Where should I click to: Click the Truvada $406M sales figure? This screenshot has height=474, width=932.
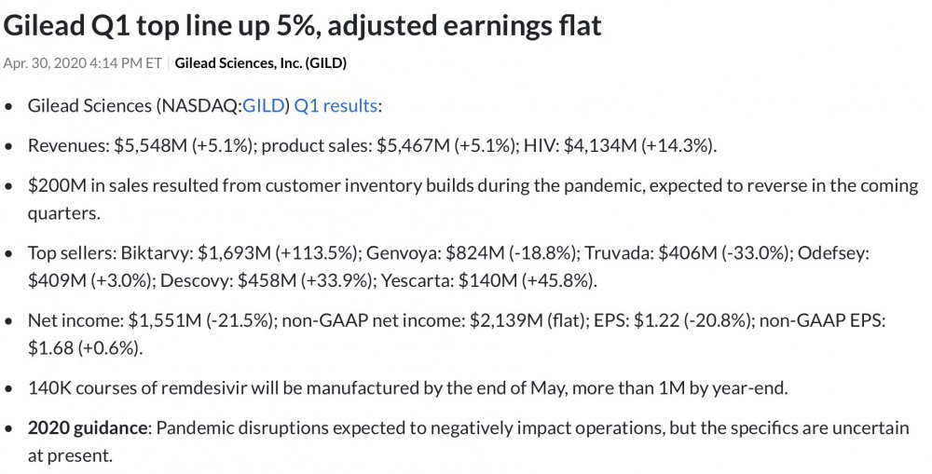click(683, 253)
